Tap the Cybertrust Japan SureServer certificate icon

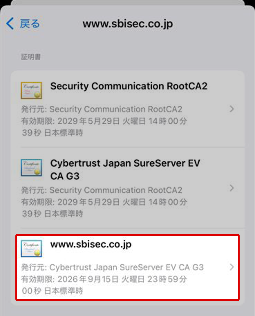[31, 168]
